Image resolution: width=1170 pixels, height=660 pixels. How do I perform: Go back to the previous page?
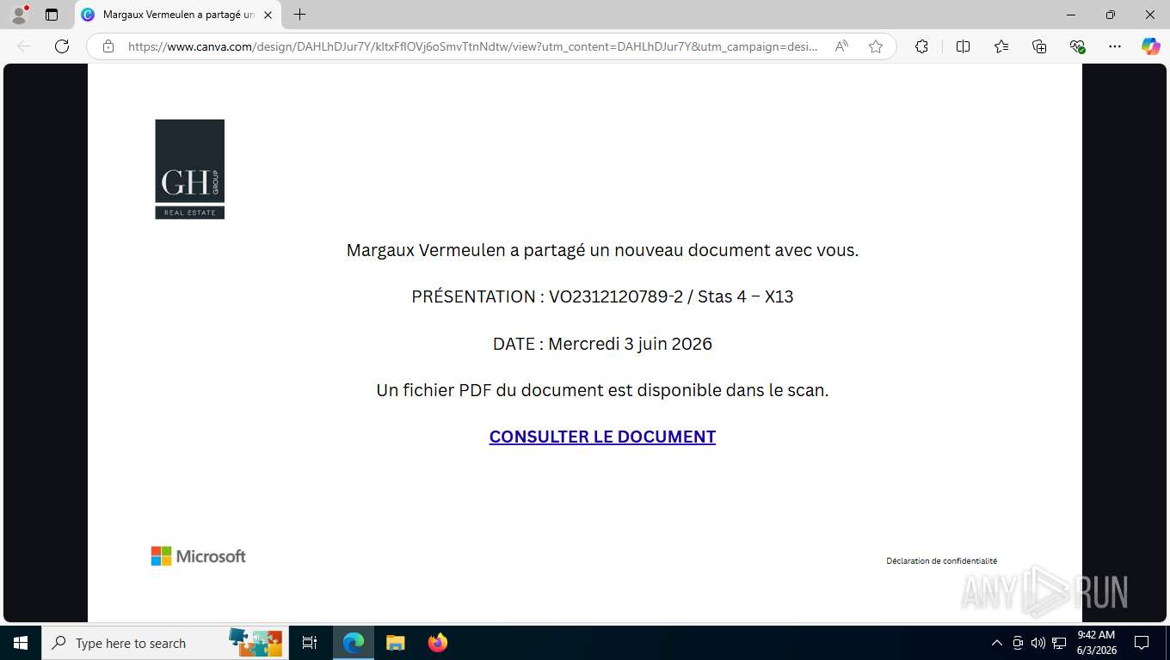(24, 46)
